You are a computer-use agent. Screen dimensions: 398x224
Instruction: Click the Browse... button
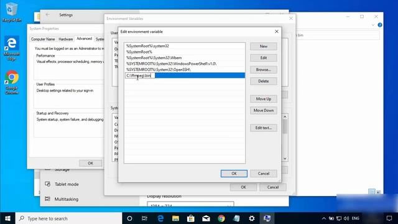tap(264, 70)
